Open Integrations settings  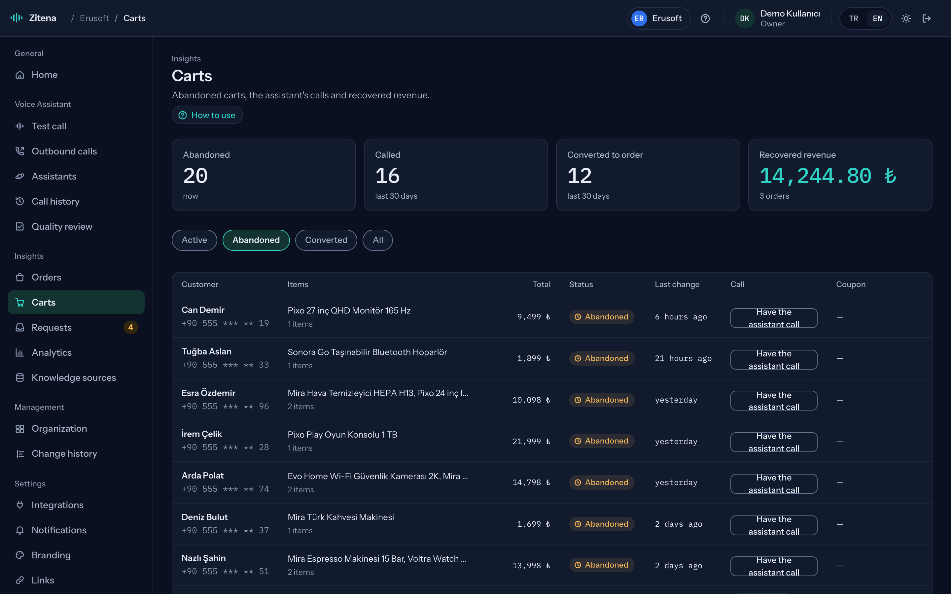[x=76, y=505]
